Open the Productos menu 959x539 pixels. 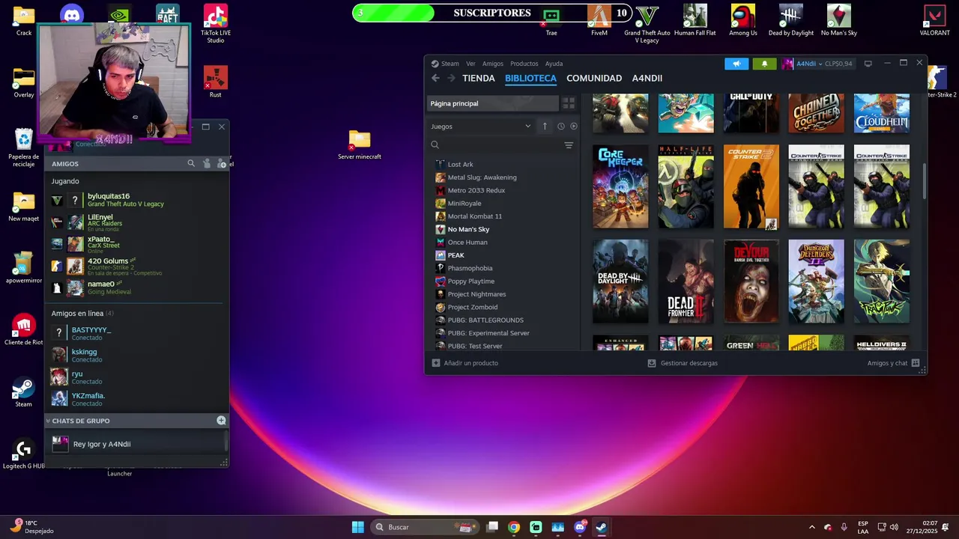pyautogui.click(x=524, y=64)
